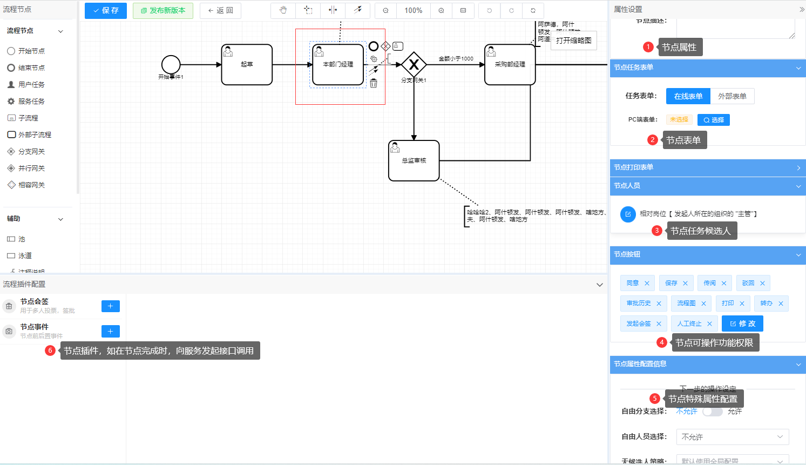The width and height of the screenshot is (806, 465).
Task: Pick the 子流程 palette item
Action: [x=23, y=118]
